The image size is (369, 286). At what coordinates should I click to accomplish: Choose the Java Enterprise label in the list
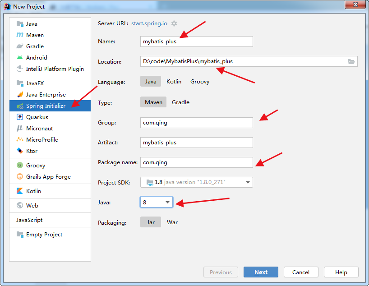(x=46, y=95)
